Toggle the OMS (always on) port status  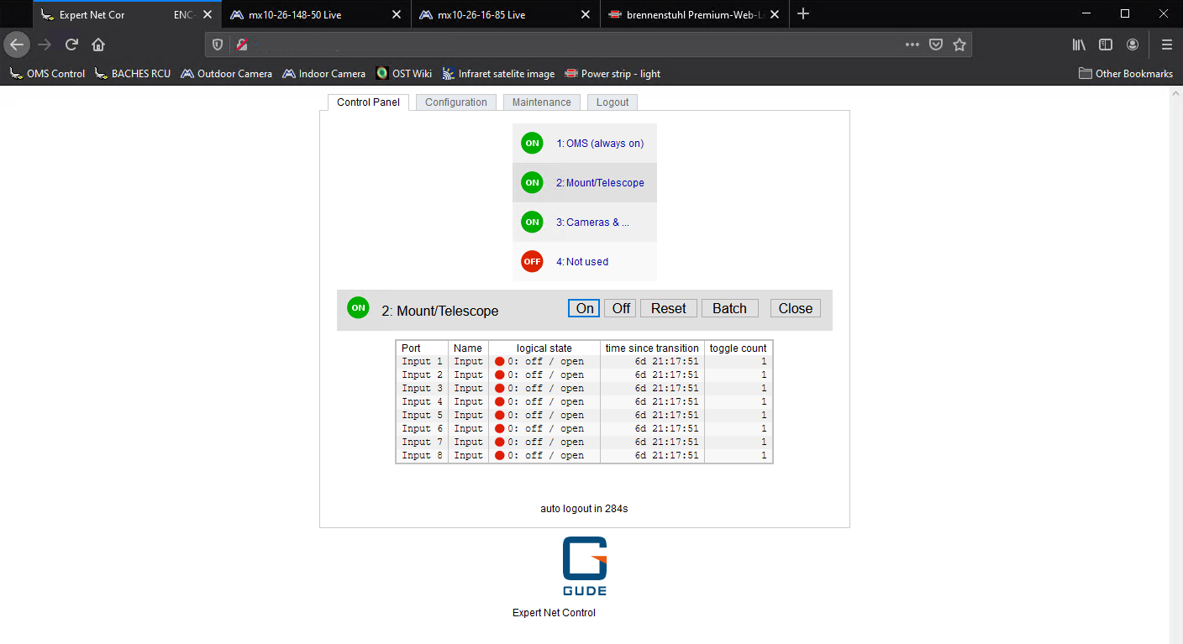pyautogui.click(x=532, y=144)
